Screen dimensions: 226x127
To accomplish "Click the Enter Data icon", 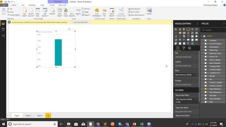I will pos(38,12).
